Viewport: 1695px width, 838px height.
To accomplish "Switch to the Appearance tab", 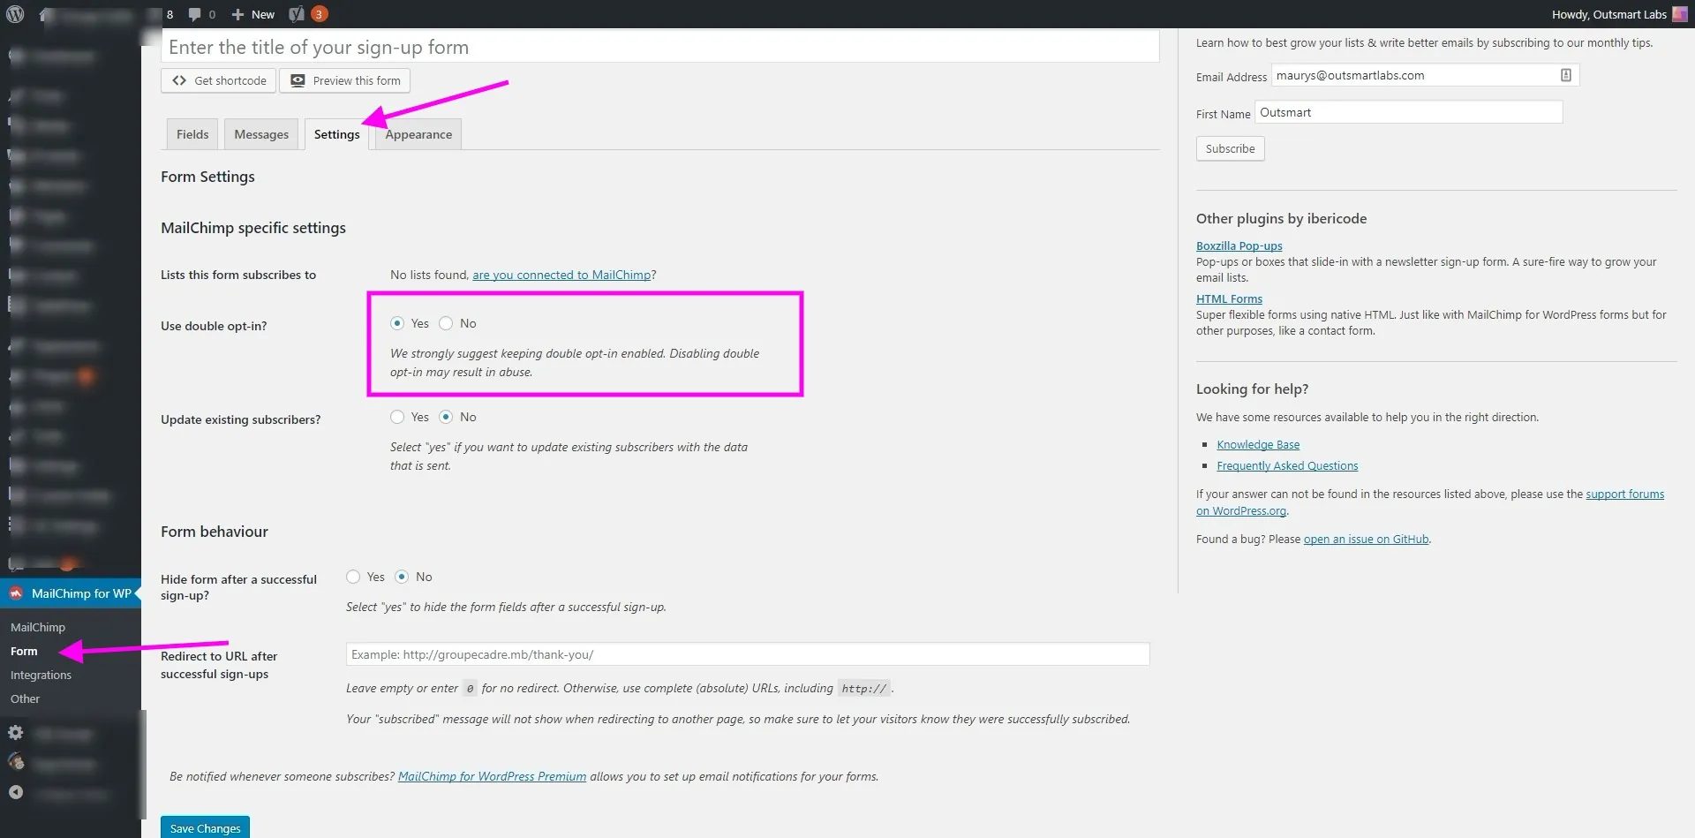I will pos(418,134).
